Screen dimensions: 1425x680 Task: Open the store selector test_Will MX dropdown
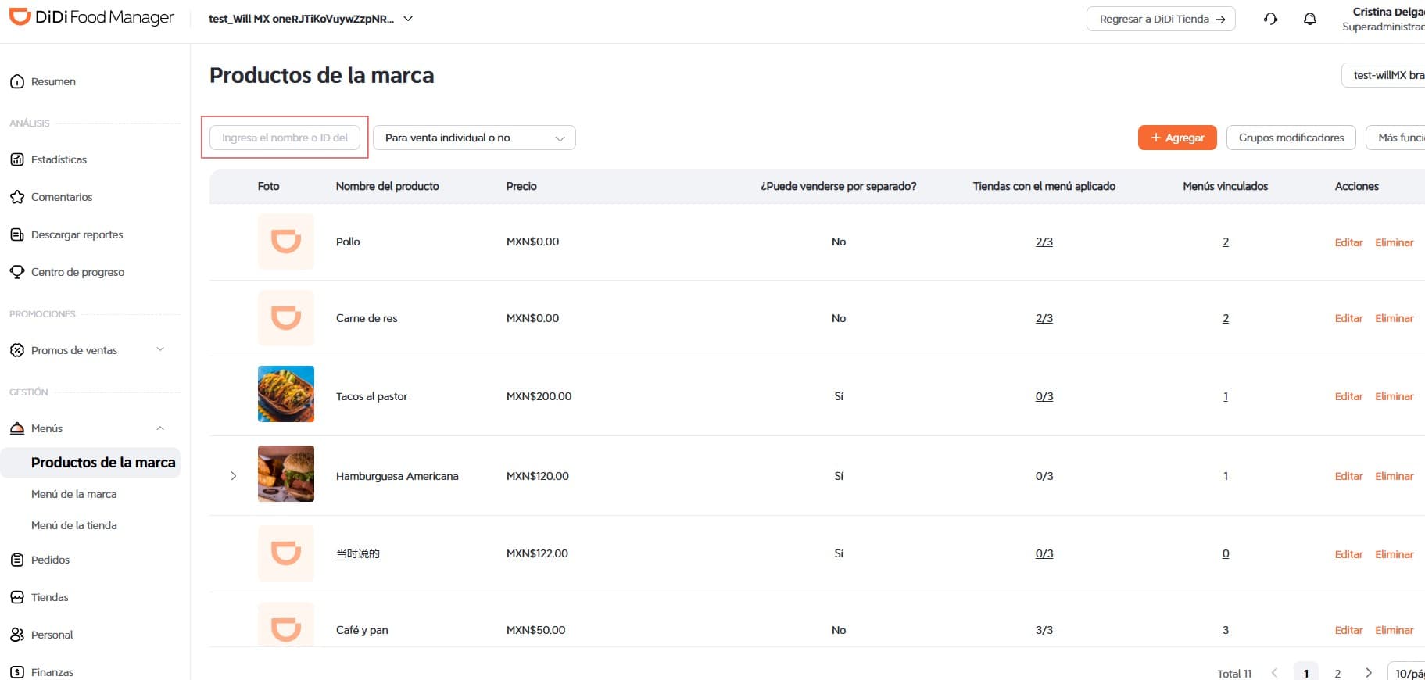(x=310, y=19)
